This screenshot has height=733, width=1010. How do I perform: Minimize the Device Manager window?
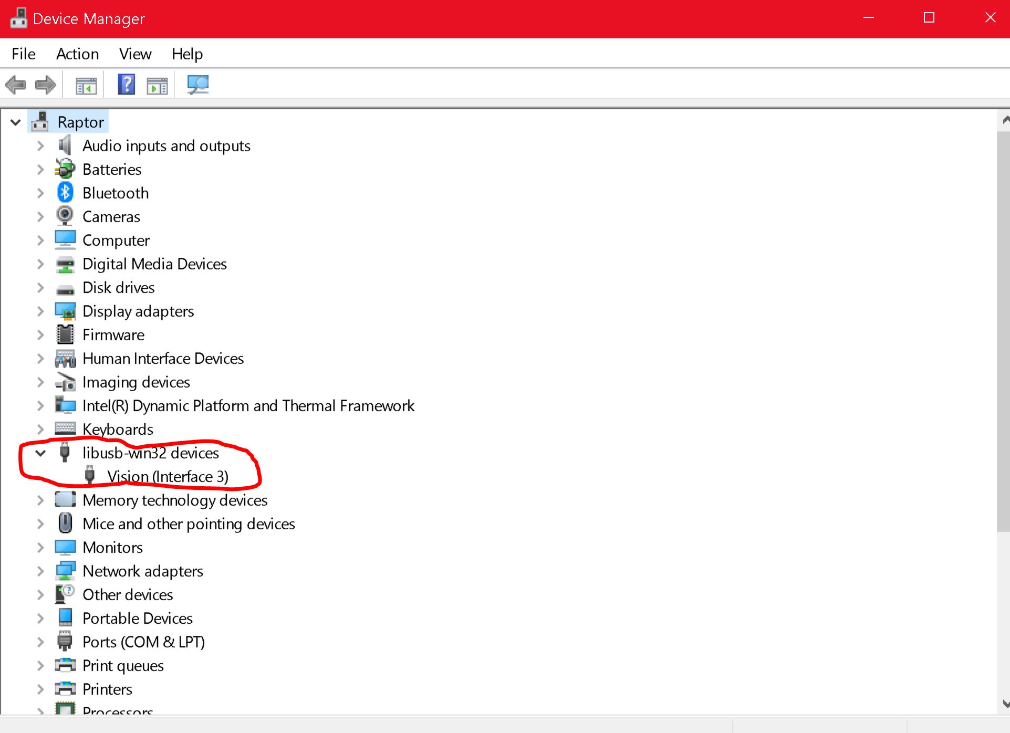868,18
